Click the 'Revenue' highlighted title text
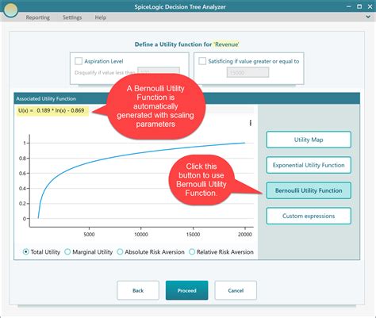The height and width of the screenshot is (318, 376). coord(226,44)
